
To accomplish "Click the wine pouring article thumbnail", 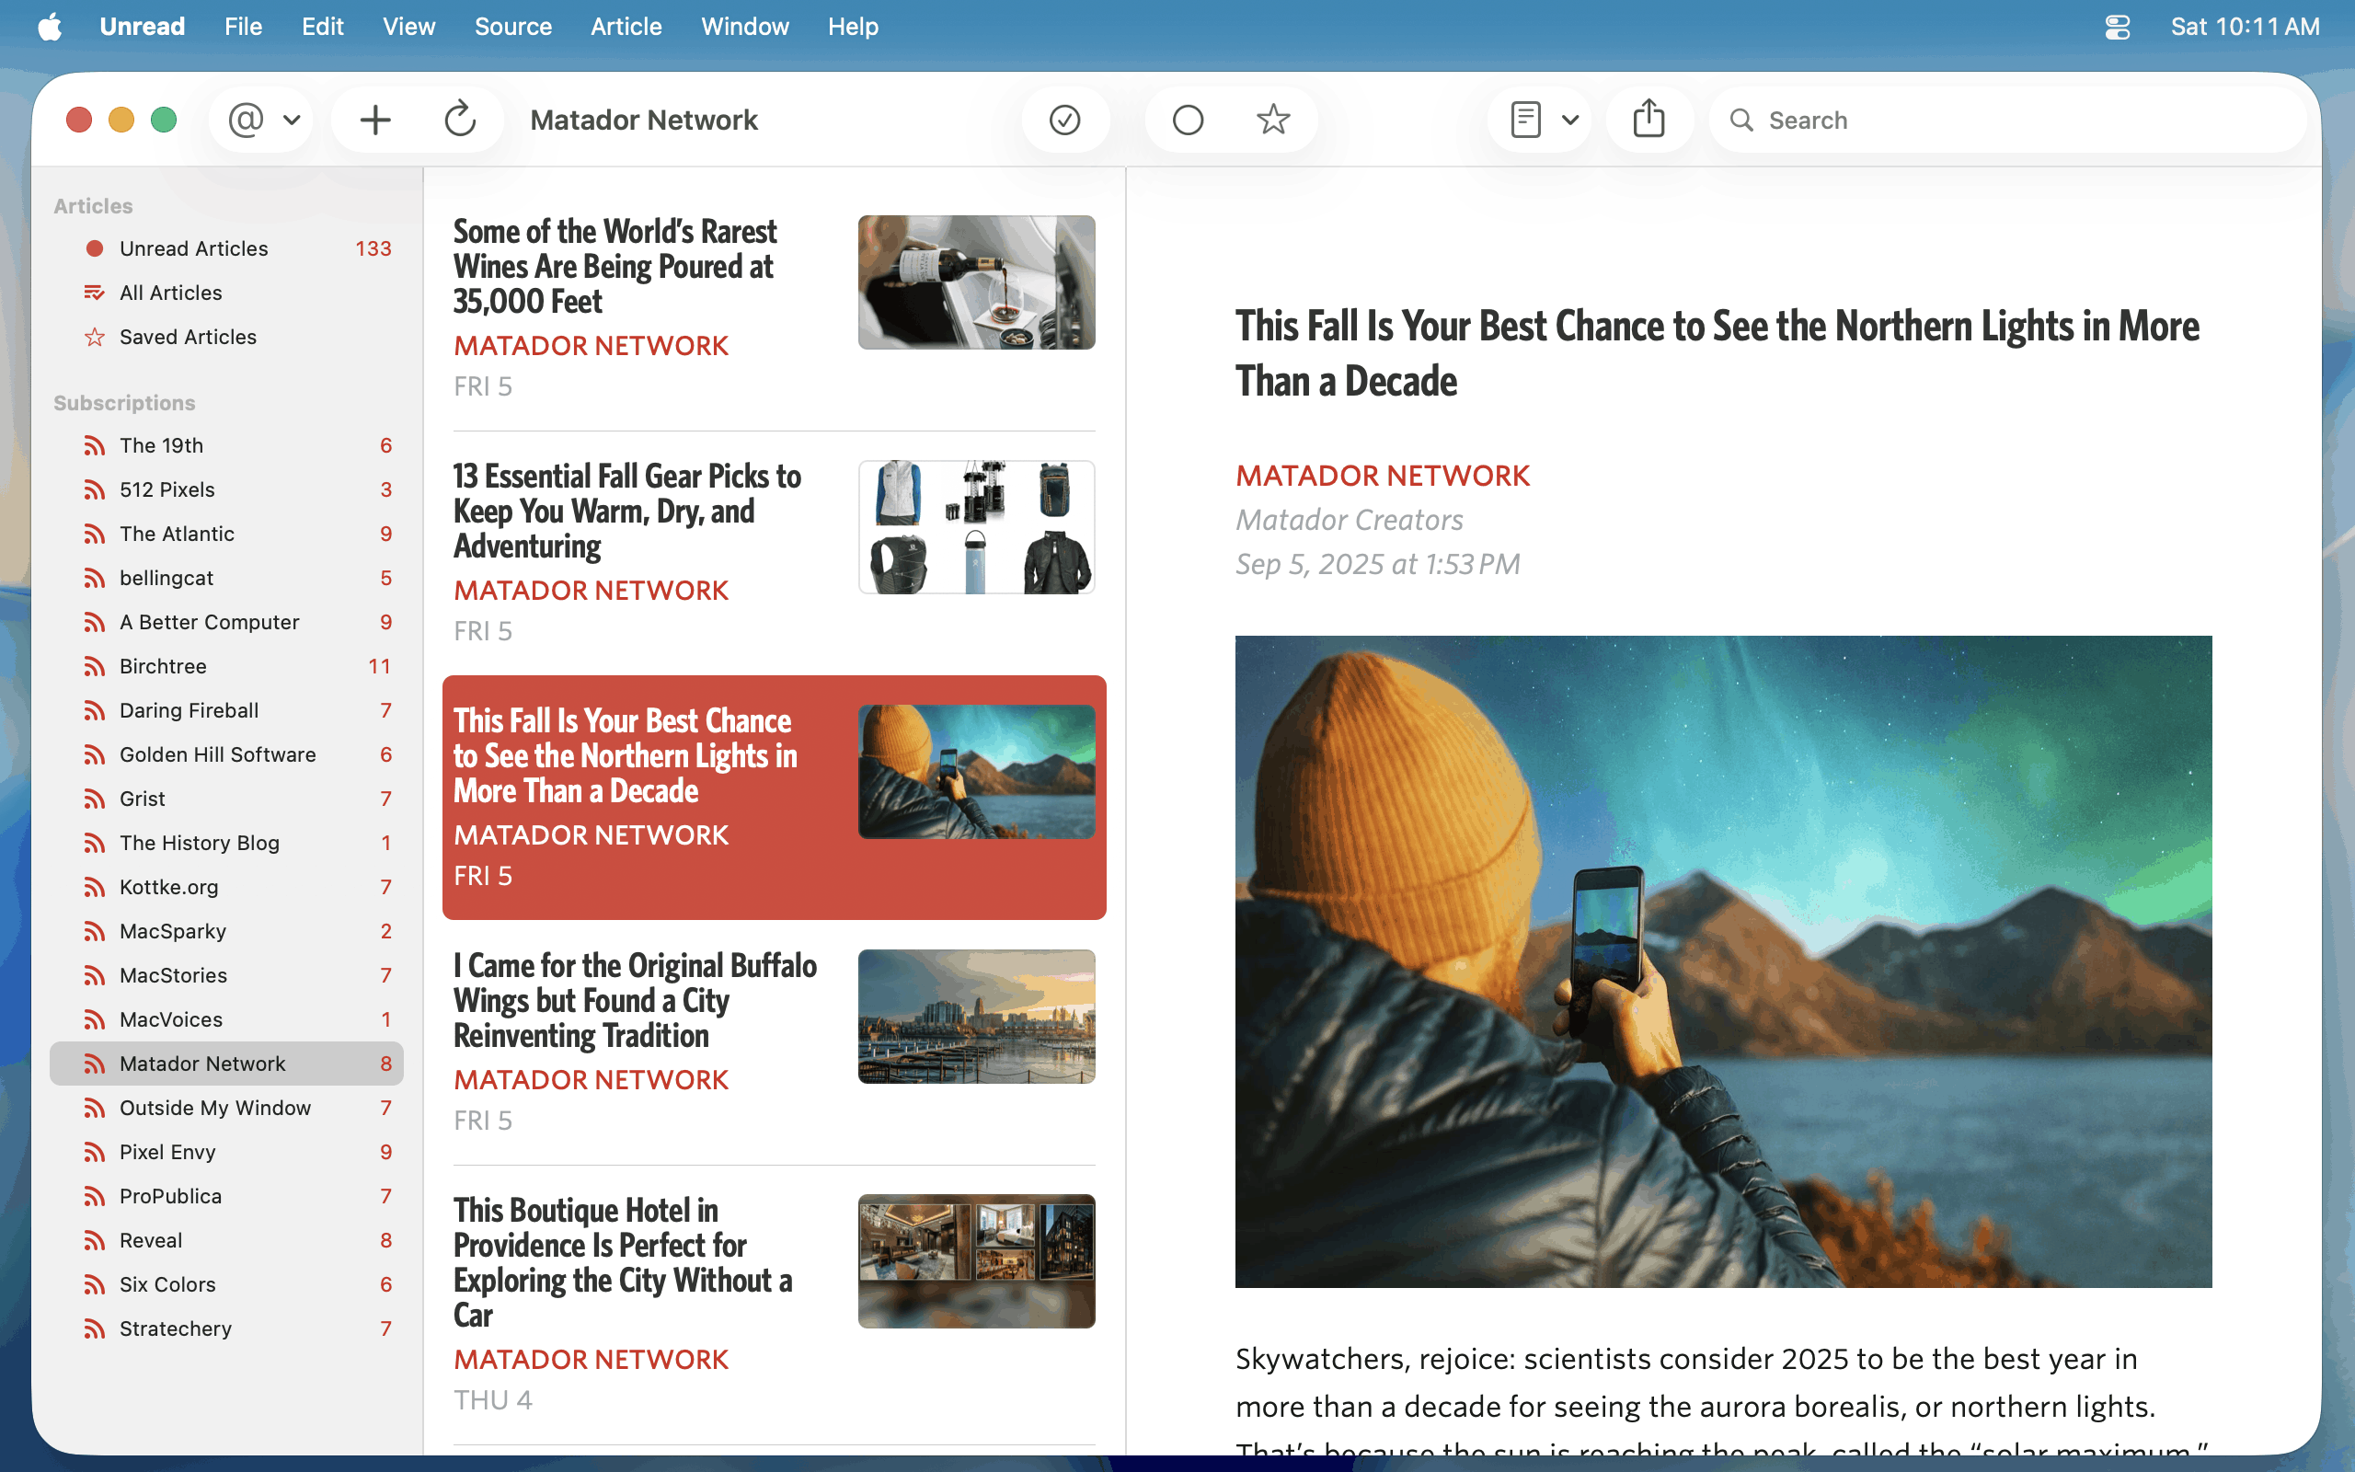I will click(976, 282).
